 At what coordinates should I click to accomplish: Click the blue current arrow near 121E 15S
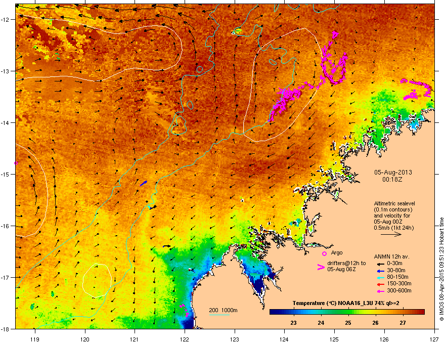[144, 183]
